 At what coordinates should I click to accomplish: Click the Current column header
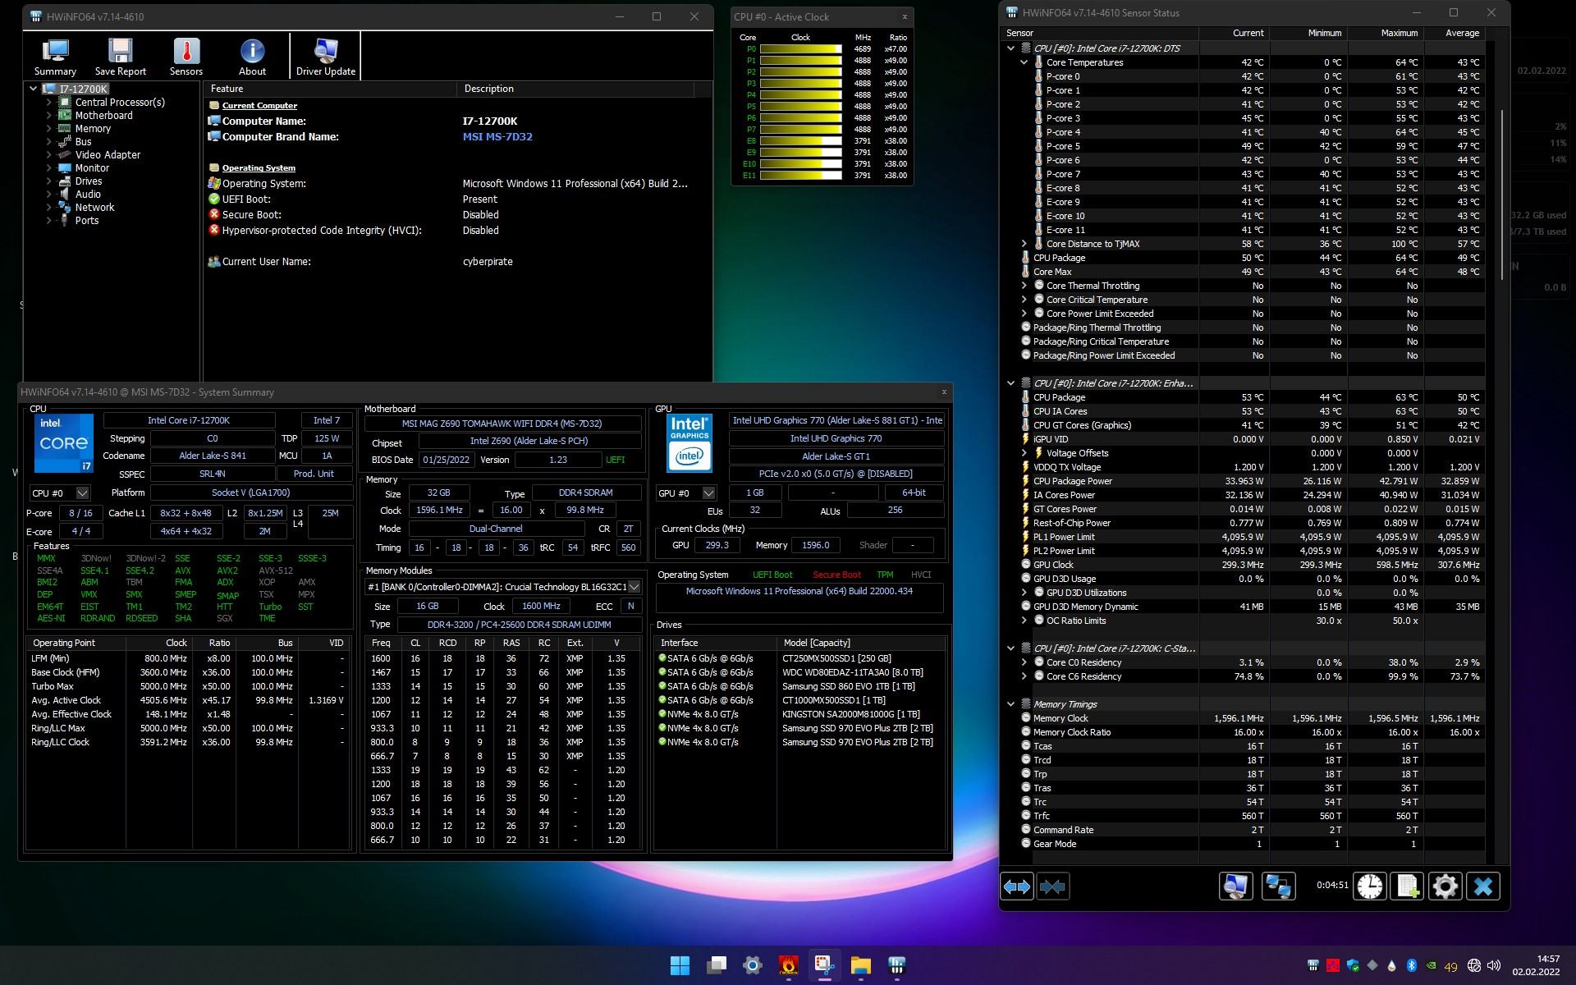coord(1234,33)
